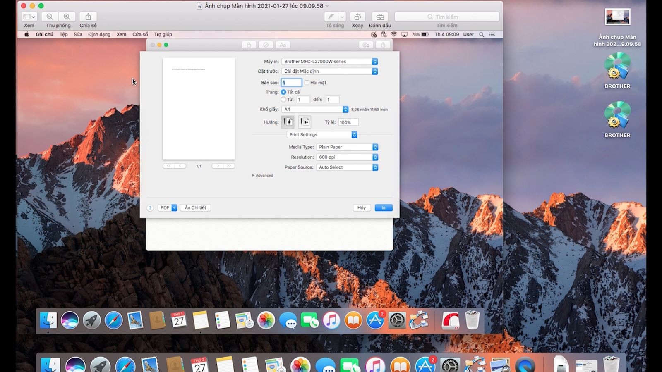Open the Máy in printer dropdown

[329, 62]
